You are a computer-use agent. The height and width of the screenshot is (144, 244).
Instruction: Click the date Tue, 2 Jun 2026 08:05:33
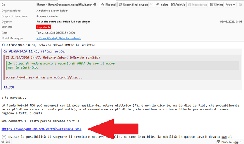click(56, 33)
